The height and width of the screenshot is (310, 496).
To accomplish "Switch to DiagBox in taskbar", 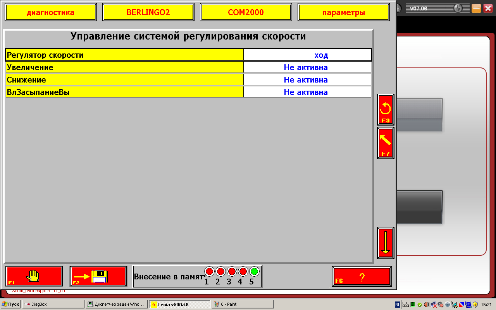I will click(x=53, y=304).
